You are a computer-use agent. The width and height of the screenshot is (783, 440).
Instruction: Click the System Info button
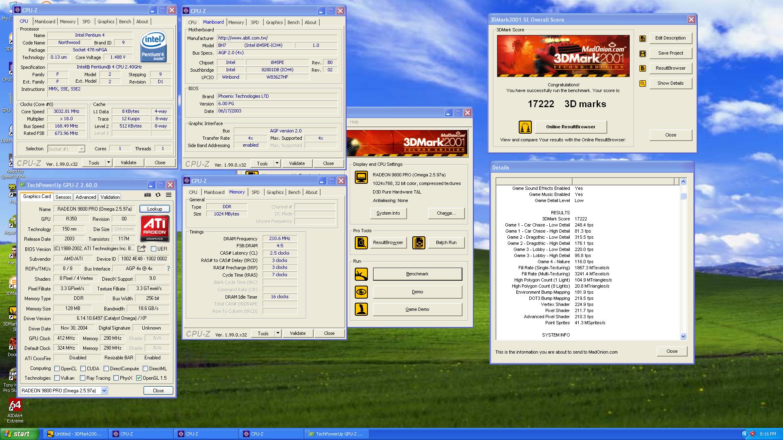tap(388, 213)
